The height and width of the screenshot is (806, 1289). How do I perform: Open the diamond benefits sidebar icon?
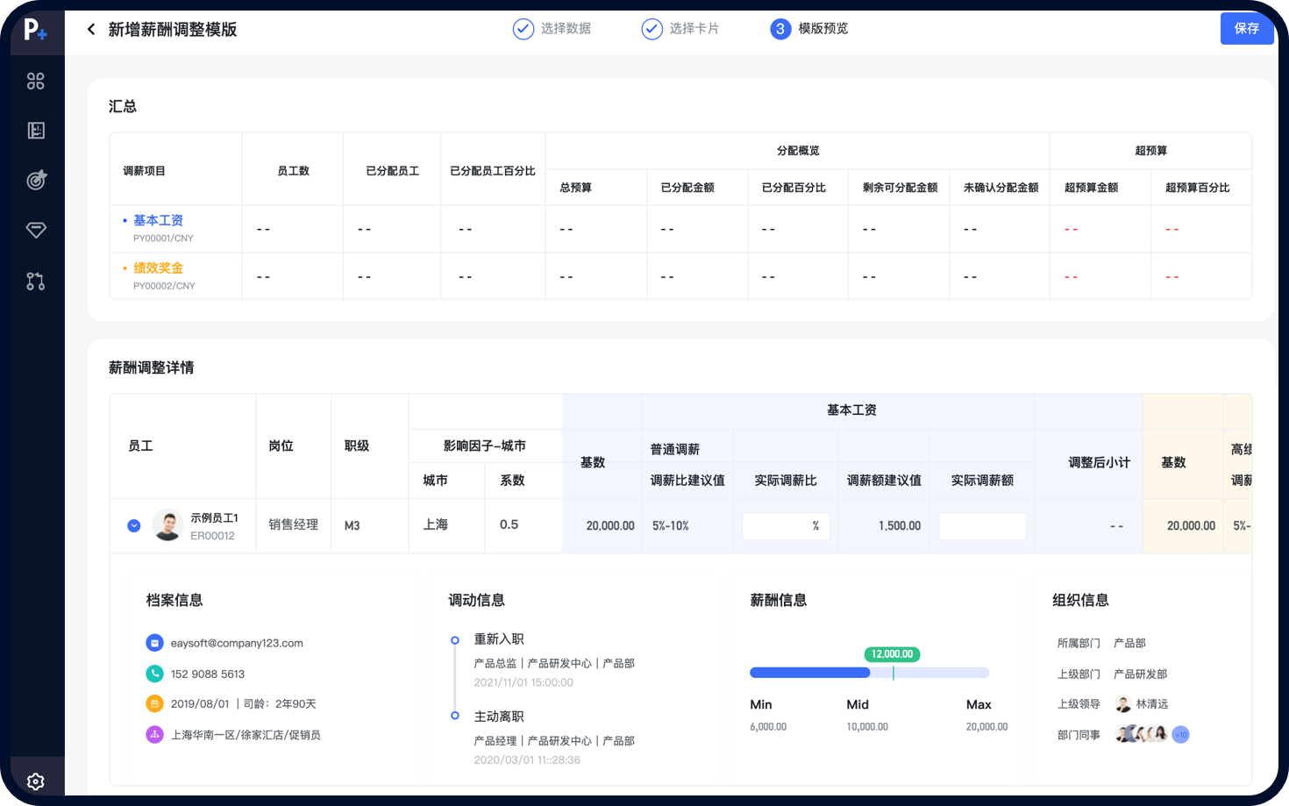(x=36, y=230)
